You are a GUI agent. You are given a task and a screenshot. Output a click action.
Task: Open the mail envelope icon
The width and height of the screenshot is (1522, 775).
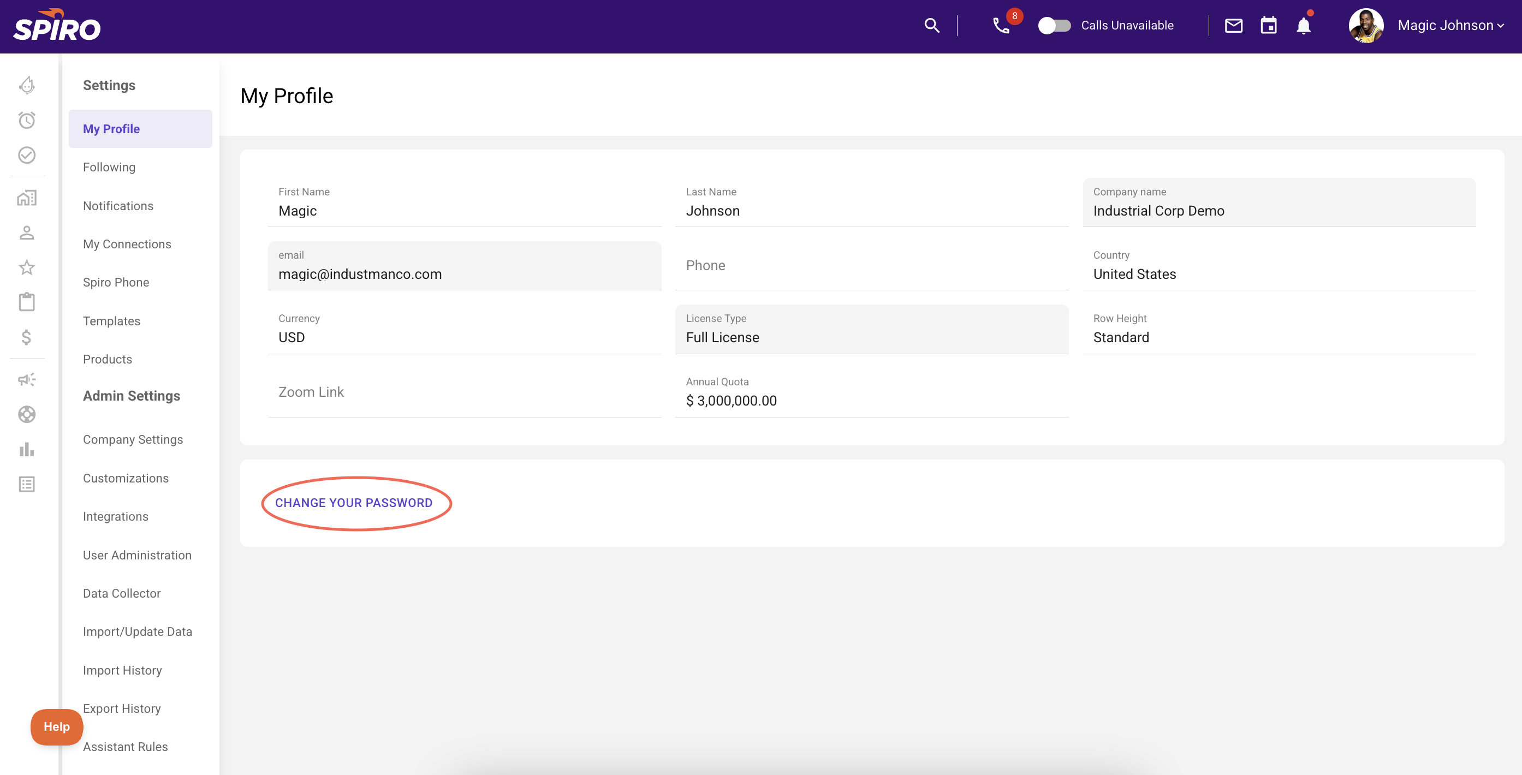[x=1233, y=26]
